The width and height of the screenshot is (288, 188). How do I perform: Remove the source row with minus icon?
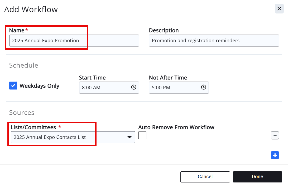pyautogui.click(x=275, y=135)
